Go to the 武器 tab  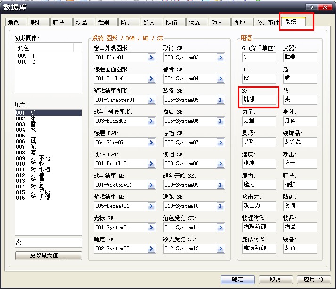point(107,22)
